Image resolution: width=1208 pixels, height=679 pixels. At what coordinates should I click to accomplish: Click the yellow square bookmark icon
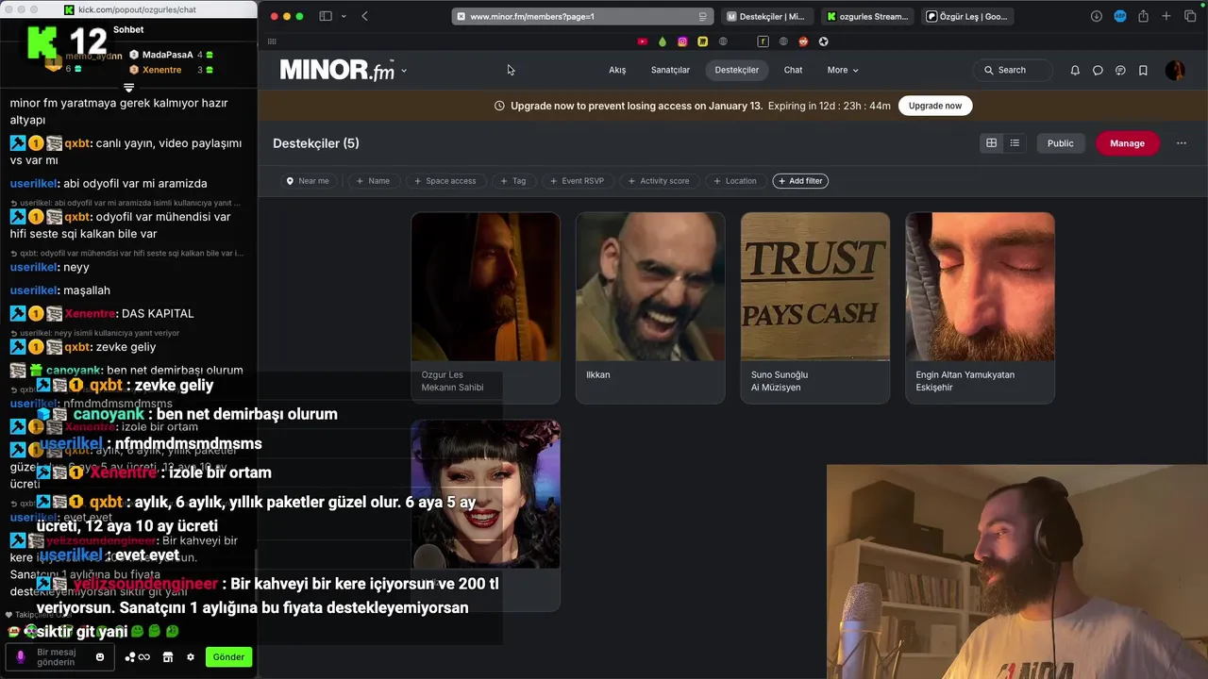click(x=703, y=41)
